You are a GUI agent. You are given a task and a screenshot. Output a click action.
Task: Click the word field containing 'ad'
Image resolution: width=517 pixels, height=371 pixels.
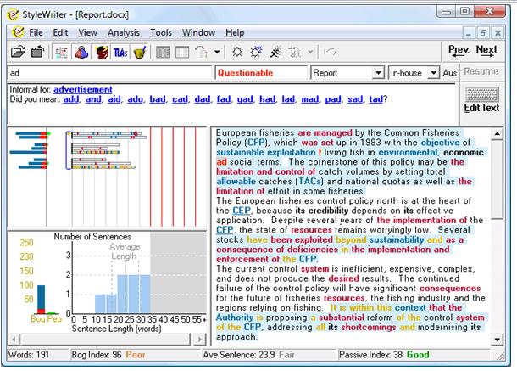click(x=110, y=73)
